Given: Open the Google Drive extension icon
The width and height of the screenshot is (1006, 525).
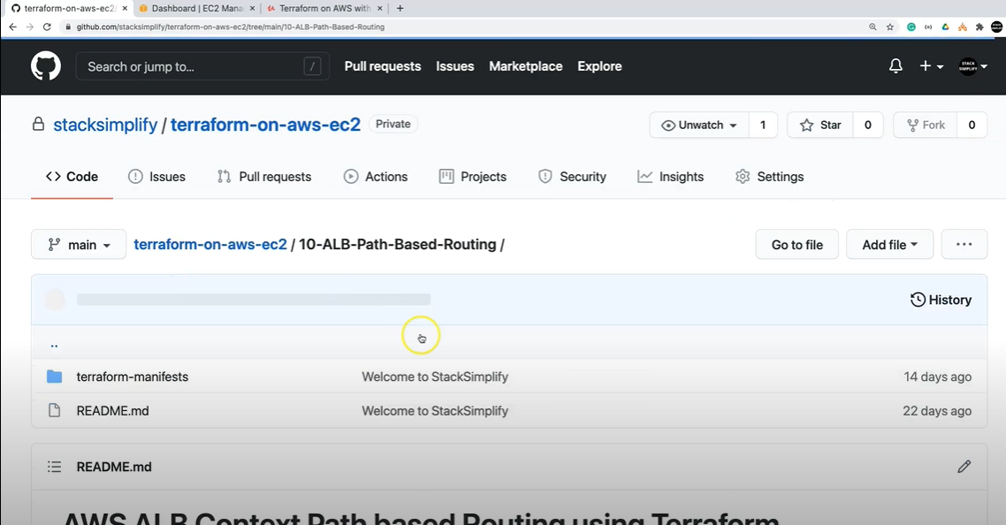Looking at the screenshot, I should [945, 27].
